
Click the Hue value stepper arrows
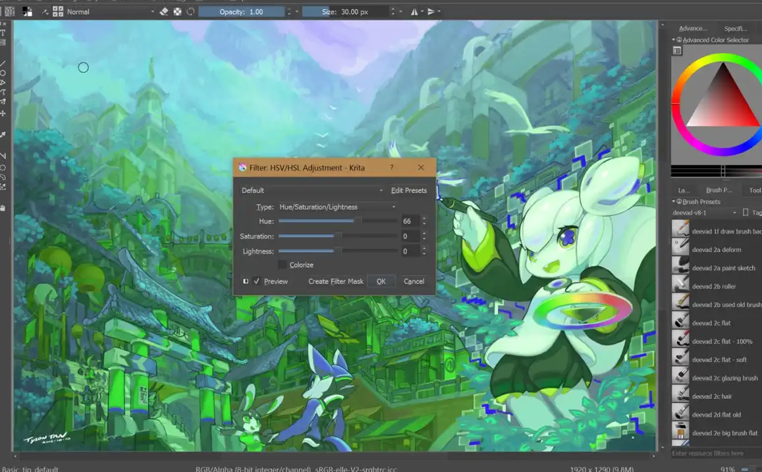pos(424,221)
